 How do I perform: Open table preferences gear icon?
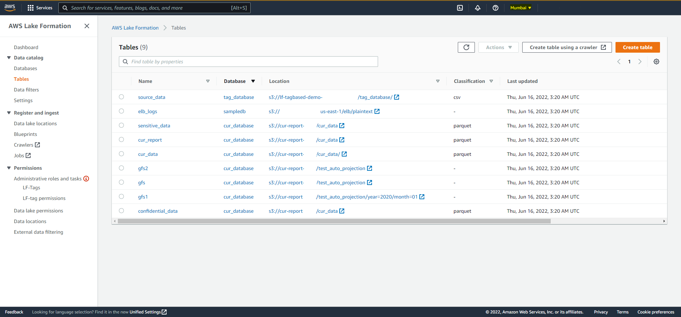point(656,62)
